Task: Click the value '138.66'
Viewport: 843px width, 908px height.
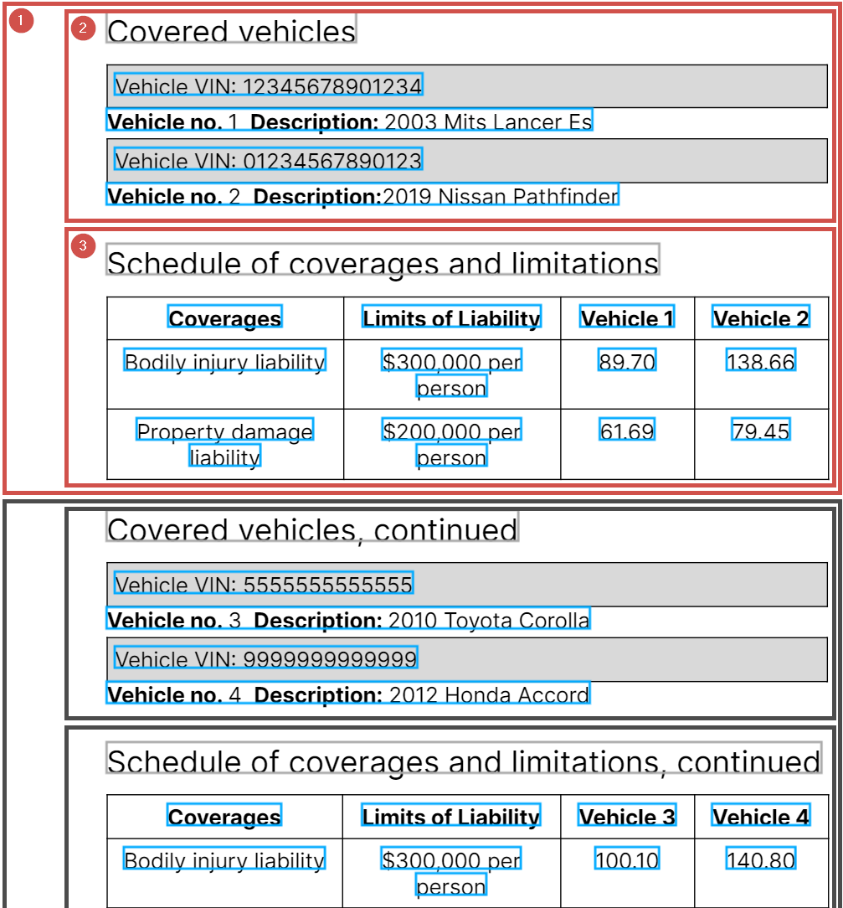Action: 761,359
